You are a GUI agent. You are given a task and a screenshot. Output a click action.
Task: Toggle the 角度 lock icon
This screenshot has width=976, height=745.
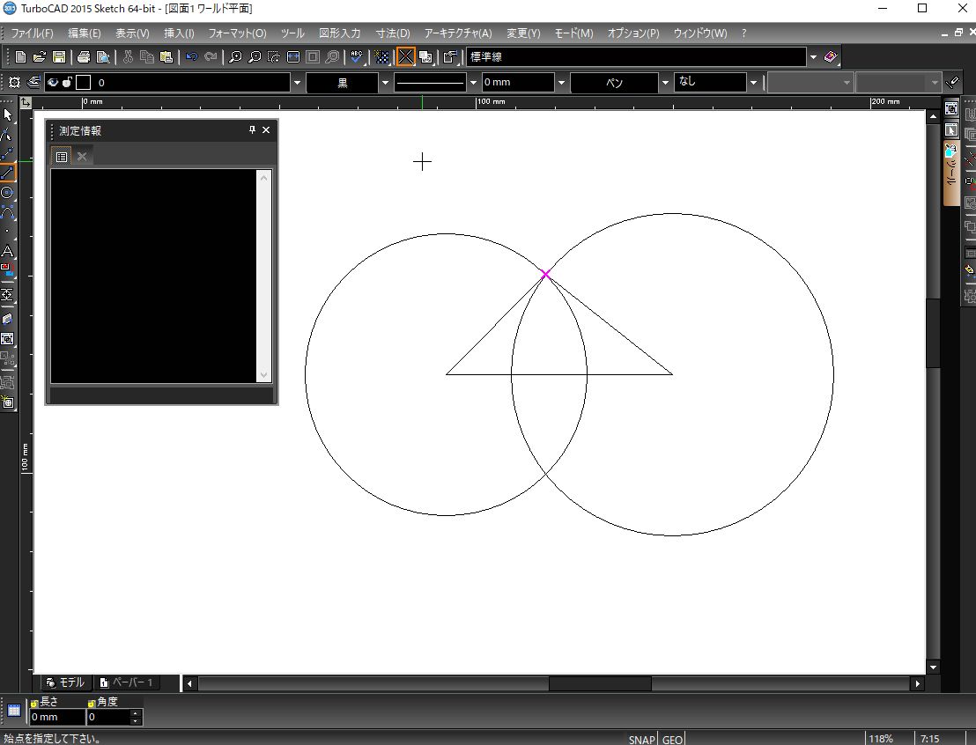click(x=92, y=703)
